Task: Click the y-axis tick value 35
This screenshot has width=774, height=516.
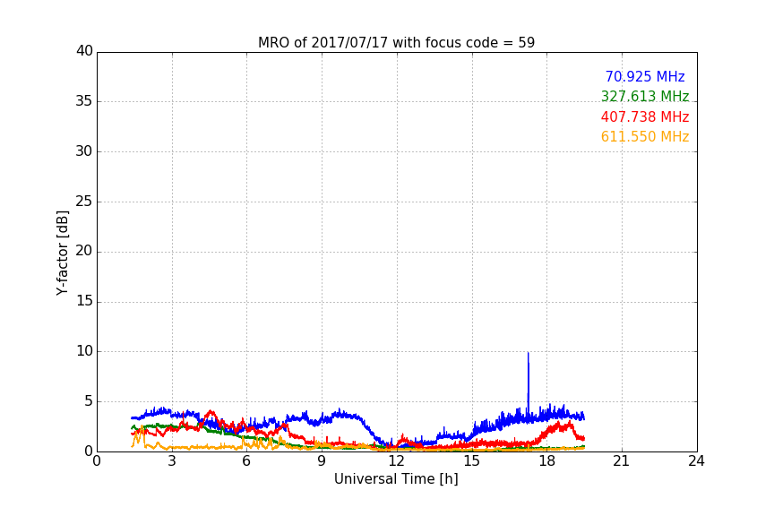Action: (84, 101)
